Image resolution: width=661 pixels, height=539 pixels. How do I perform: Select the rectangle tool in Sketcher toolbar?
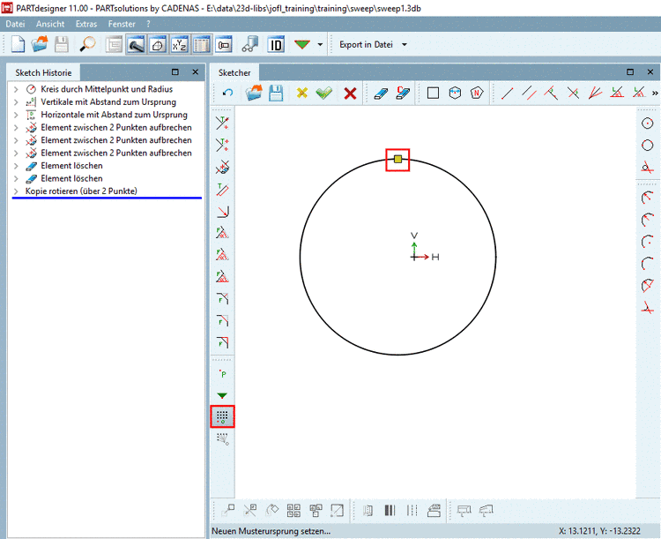pyautogui.click(x=433, y=94)
